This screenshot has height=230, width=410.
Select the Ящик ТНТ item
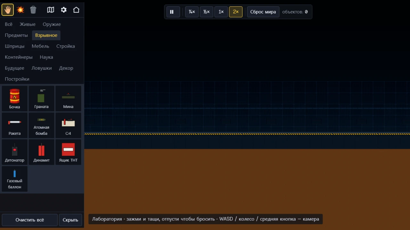(68, 152)
